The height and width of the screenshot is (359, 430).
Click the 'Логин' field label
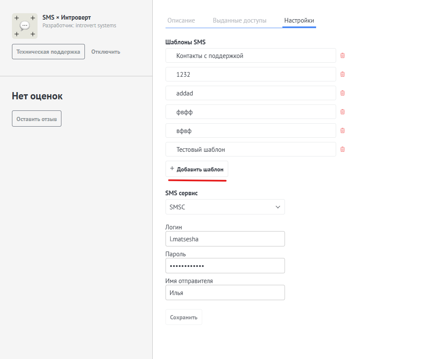tap(174, 227)
